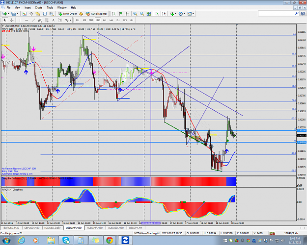This screenshot has height=245, width=307.
Task: Switch to the AUDCHF,M30 chart tab
Action: click(x=95, y=228)
